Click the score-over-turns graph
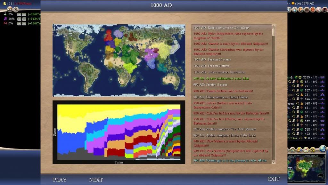The width and height of the screenshot is (328, 185). coord(119,132)
